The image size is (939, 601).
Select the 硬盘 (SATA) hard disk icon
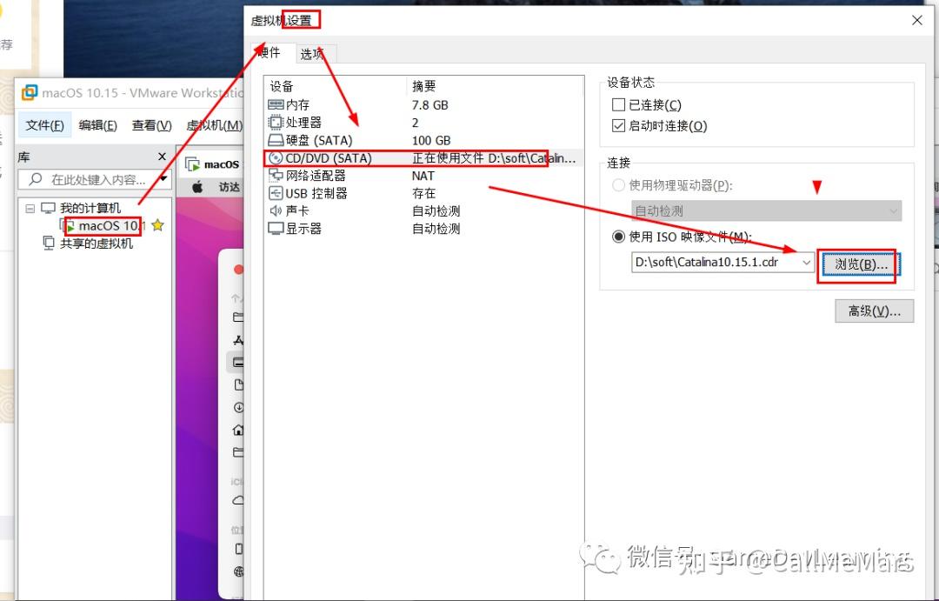point(276,140)
